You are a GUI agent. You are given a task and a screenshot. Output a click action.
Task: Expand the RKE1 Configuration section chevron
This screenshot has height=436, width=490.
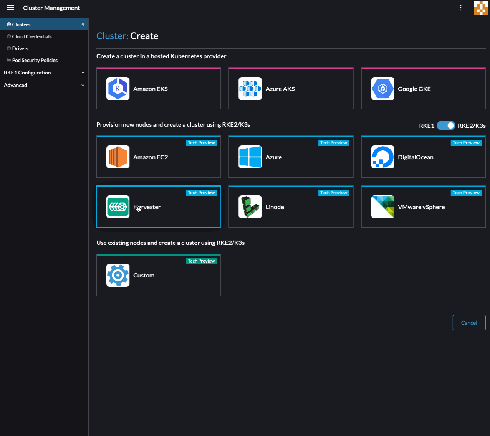[x=83, y=73]
